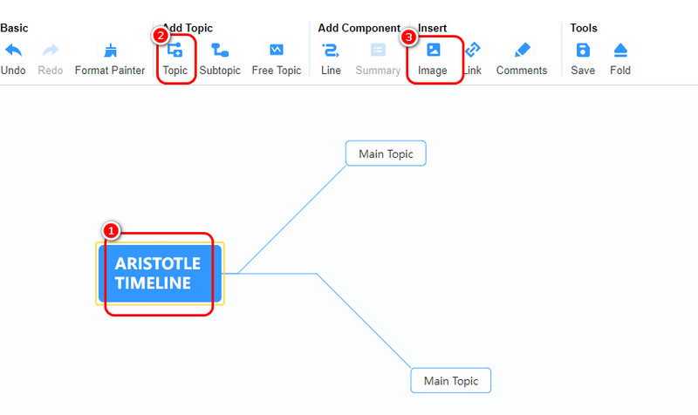Click the Undo arrow icon
Screen dimensions: 698x415
(13, 51)
